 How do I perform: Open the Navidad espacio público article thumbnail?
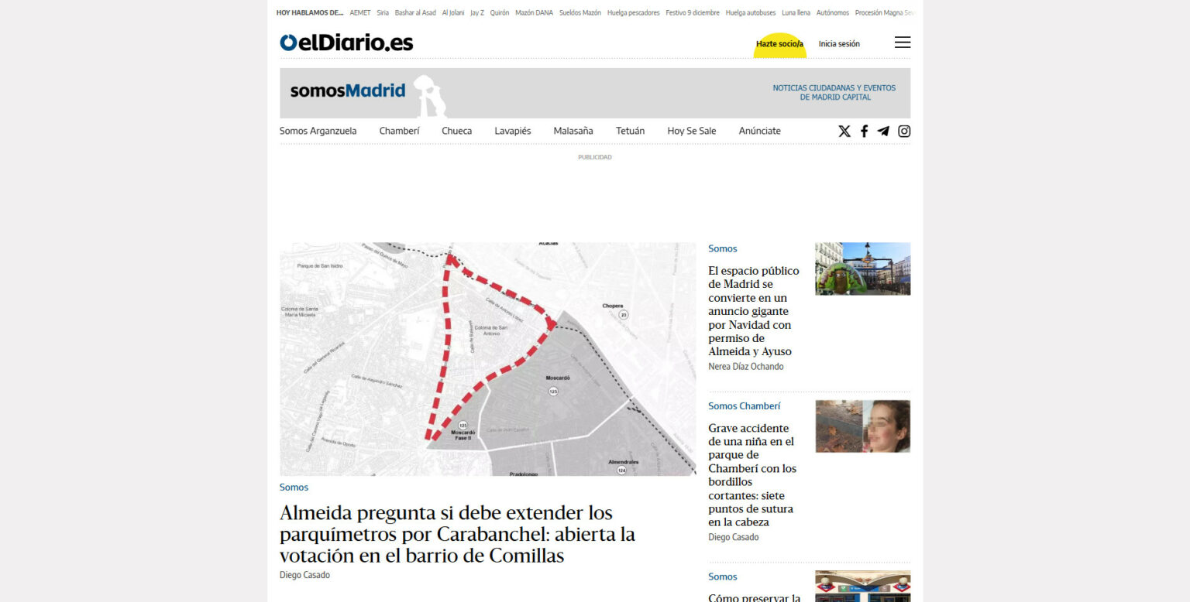[862, 269]
